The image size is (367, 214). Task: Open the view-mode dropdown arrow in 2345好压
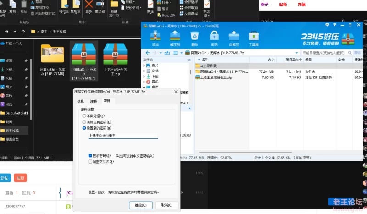pos(181,53)
